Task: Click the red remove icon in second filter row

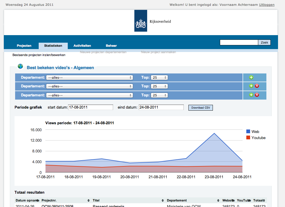Action: coord(257,86)
